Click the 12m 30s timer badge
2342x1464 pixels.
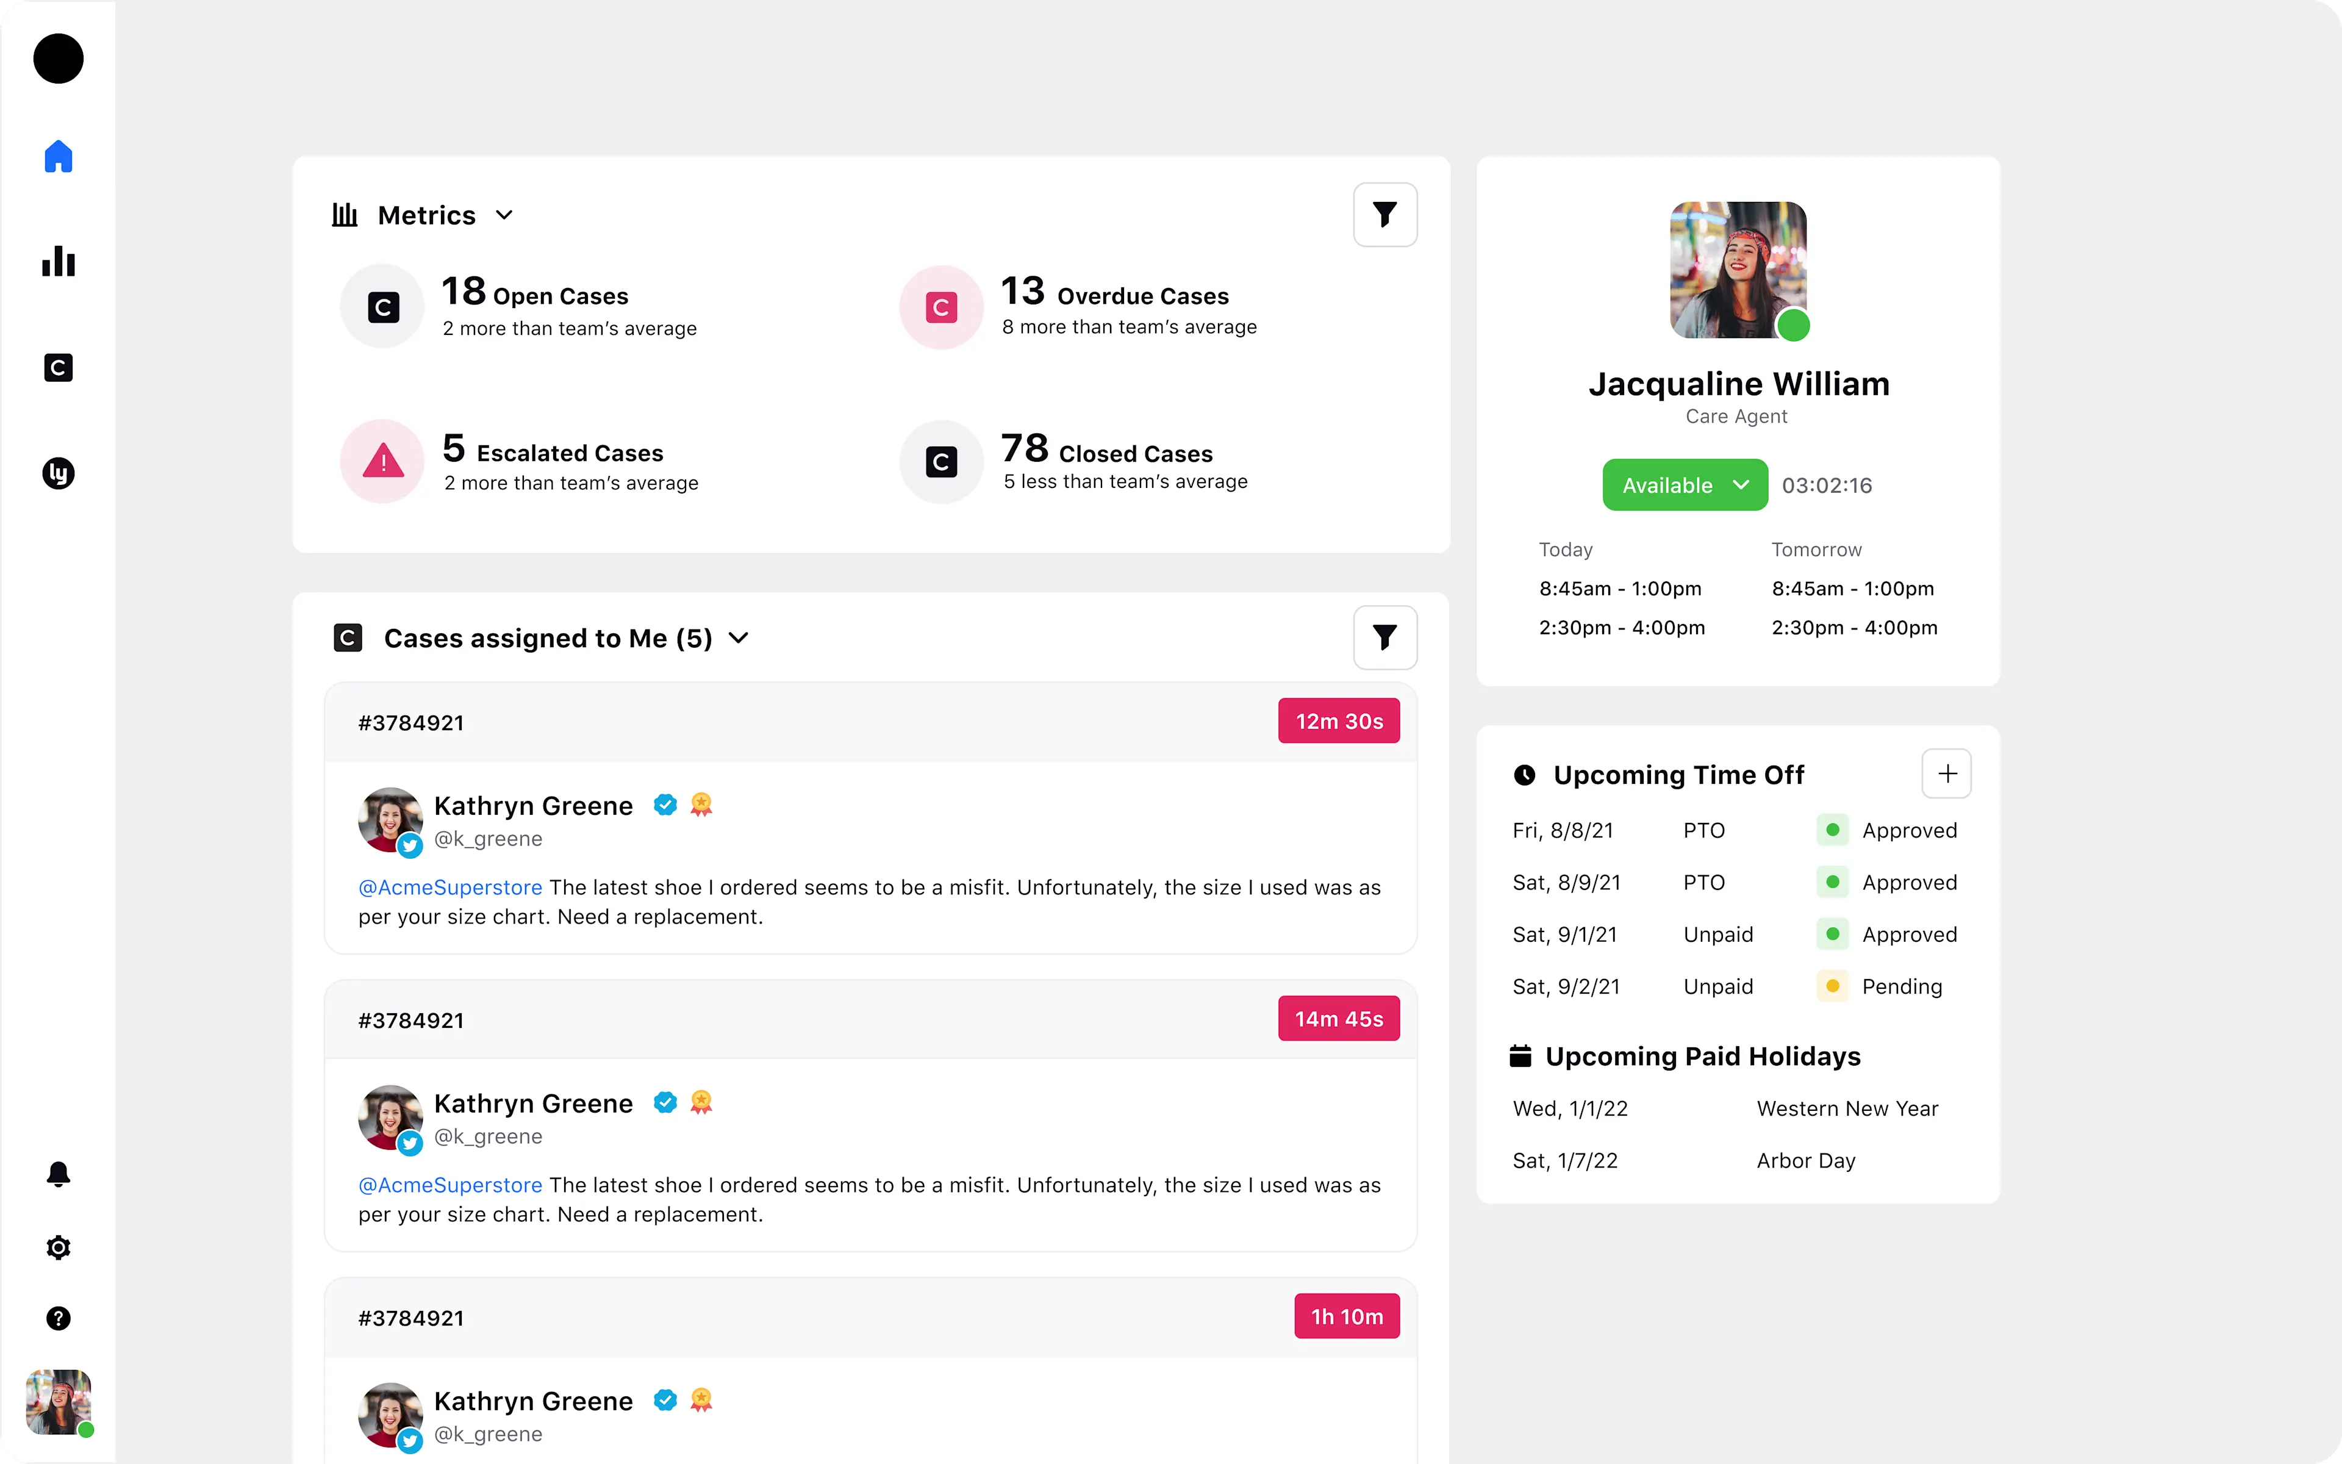point(1339,720)
